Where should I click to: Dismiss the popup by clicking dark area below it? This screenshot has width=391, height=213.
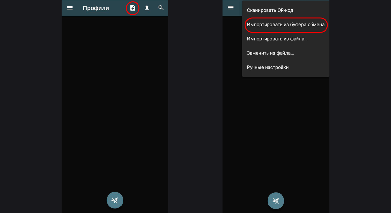tap(276, 130)
